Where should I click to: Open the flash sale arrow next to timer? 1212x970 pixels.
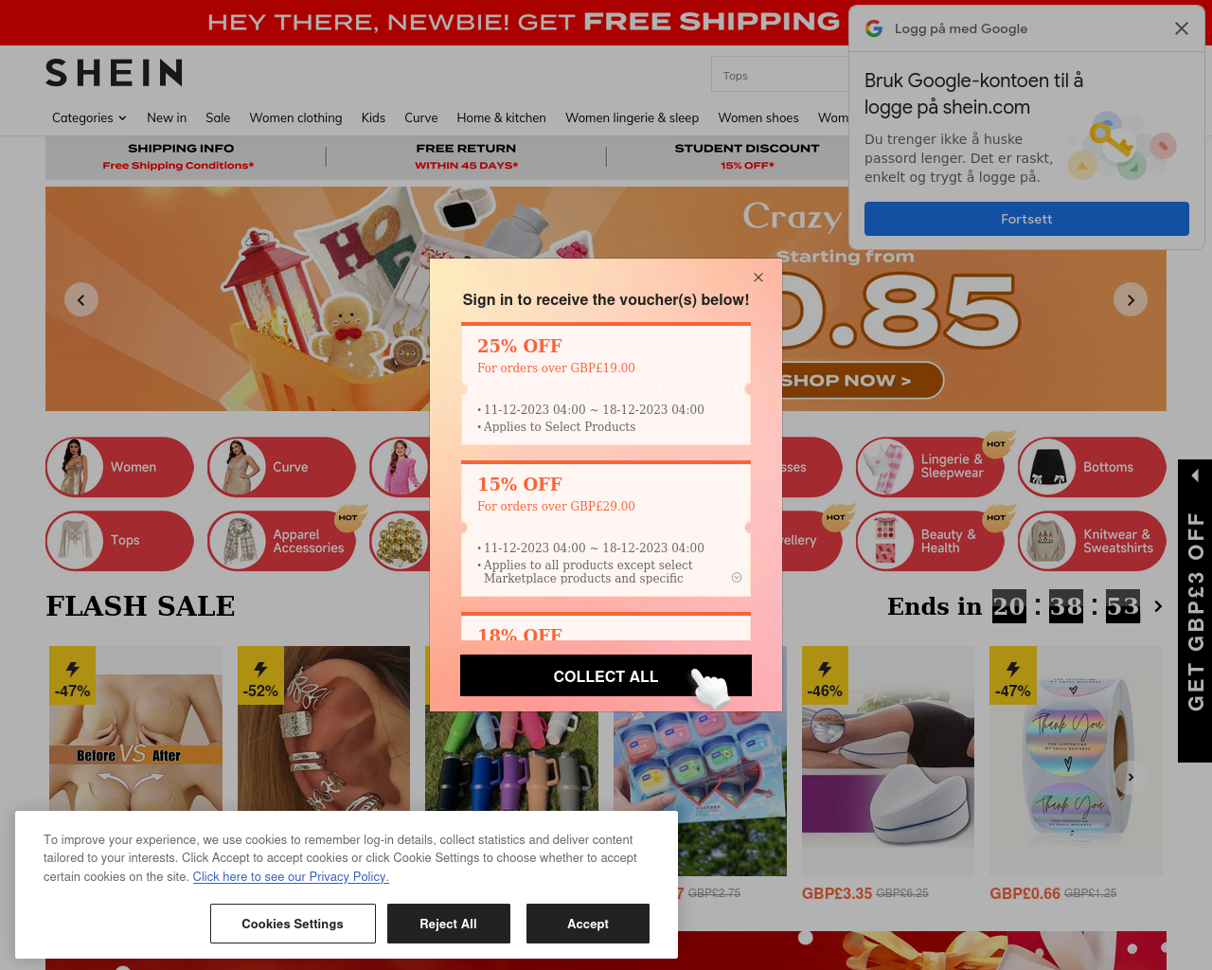point(1158,606)
